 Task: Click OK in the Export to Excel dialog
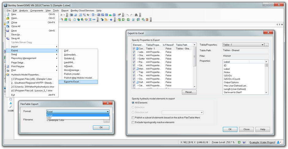click(230, 129)
